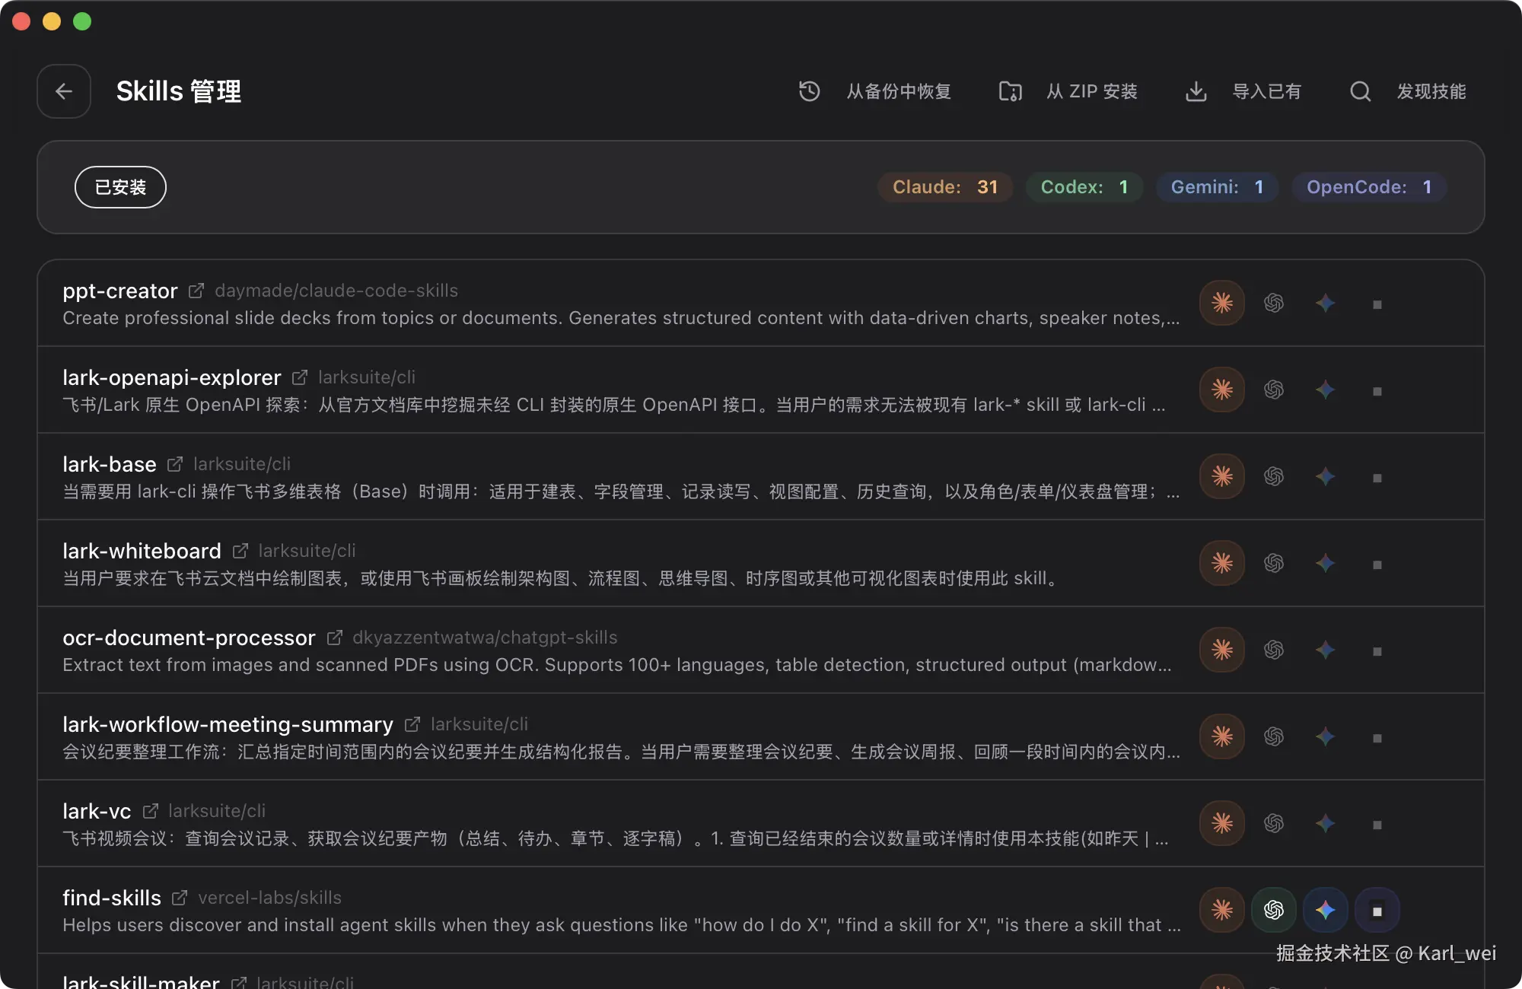
Task: Enable Gemini for lark-whiteboard skill
Action: coord(1325,563)
